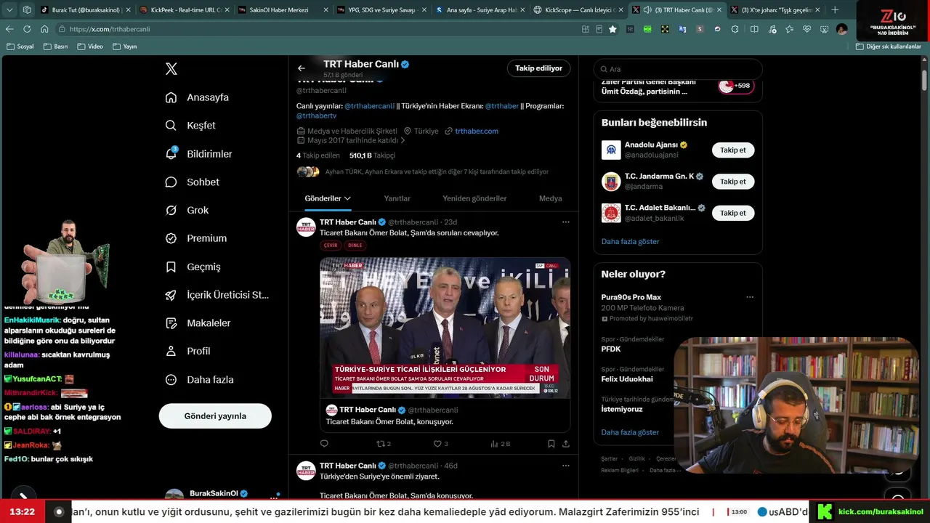Follow Anadolu Ajansı with Takip et
930x523 pixels.
pyautogui.click(x=733, y=150)
